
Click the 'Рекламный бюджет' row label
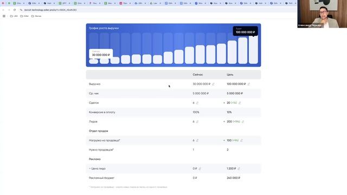tap(101, 178)
